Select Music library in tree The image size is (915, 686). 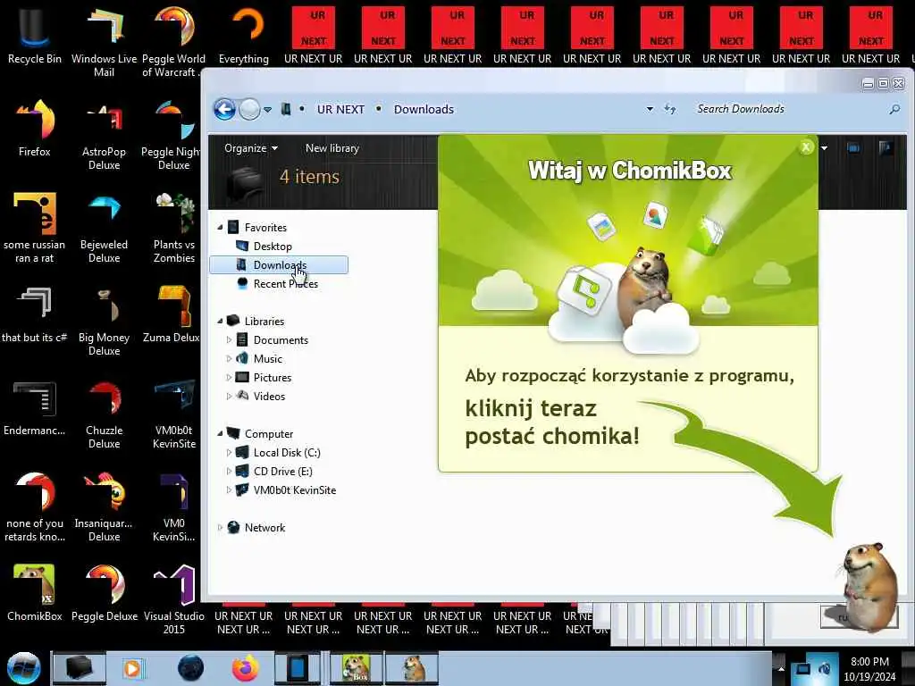click(x=268, y=359)
